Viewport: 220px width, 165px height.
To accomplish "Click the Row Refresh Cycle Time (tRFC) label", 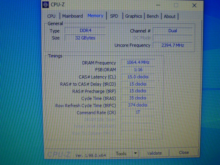I will tap(86, 106).
